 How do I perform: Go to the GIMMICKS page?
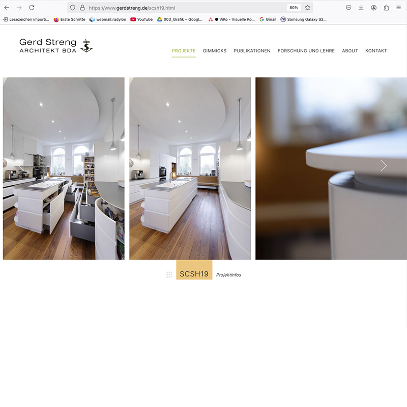tap(215, 51)
